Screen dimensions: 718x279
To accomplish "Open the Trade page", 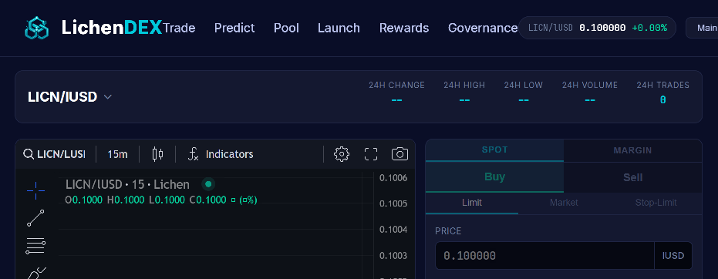I will 179,28.
